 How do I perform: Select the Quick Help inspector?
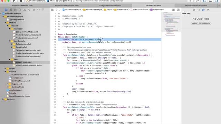203,10
